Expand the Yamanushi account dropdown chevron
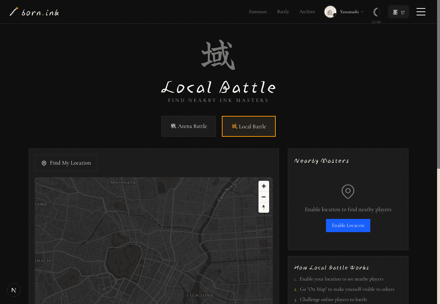This screenshot has height=304, width=440. [362, 12]
